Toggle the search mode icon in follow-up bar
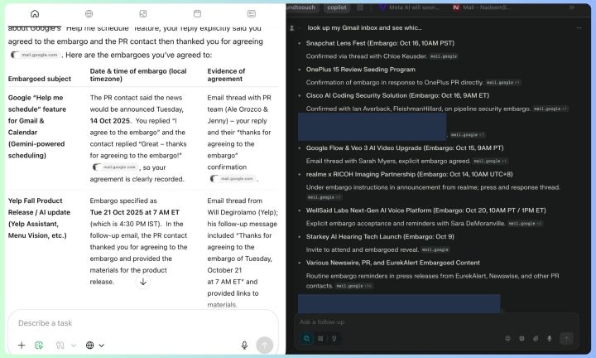This screenshot has width=596, height=358. click(x=307, y=338)
